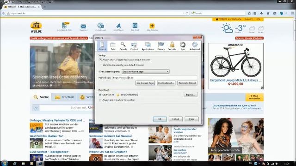Open the Security options panel

[172, 46]
